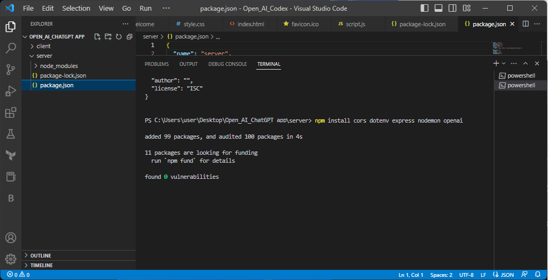Open the Testing flask view
This screenshot has height=280, width=548.
(x=11, y=134)
